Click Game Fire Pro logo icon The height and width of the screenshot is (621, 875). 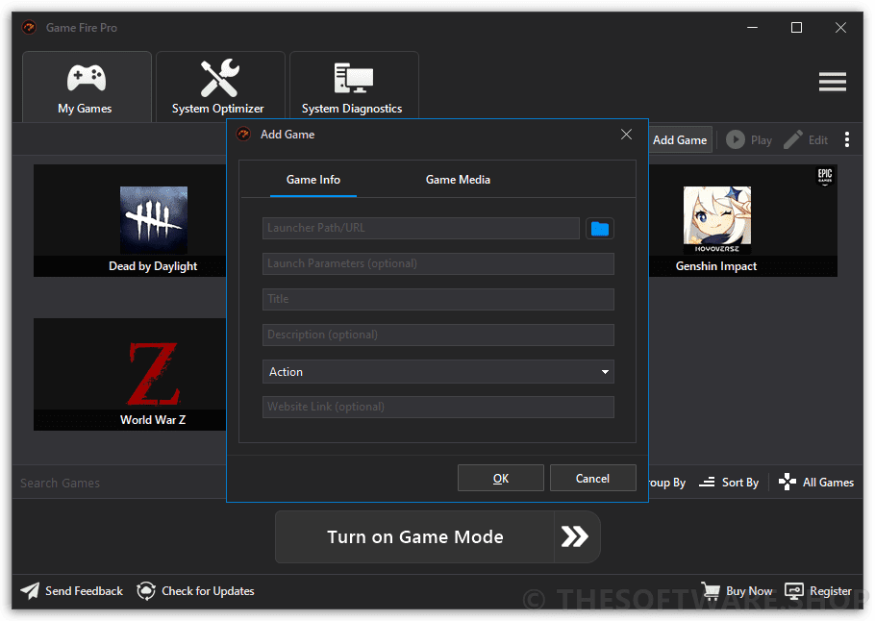coord(29,27)
